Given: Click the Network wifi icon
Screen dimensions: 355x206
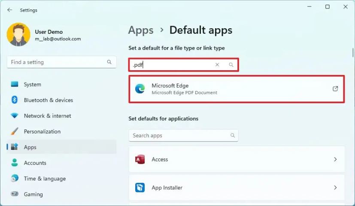Looking at the screenshot, I should point(15,116).
